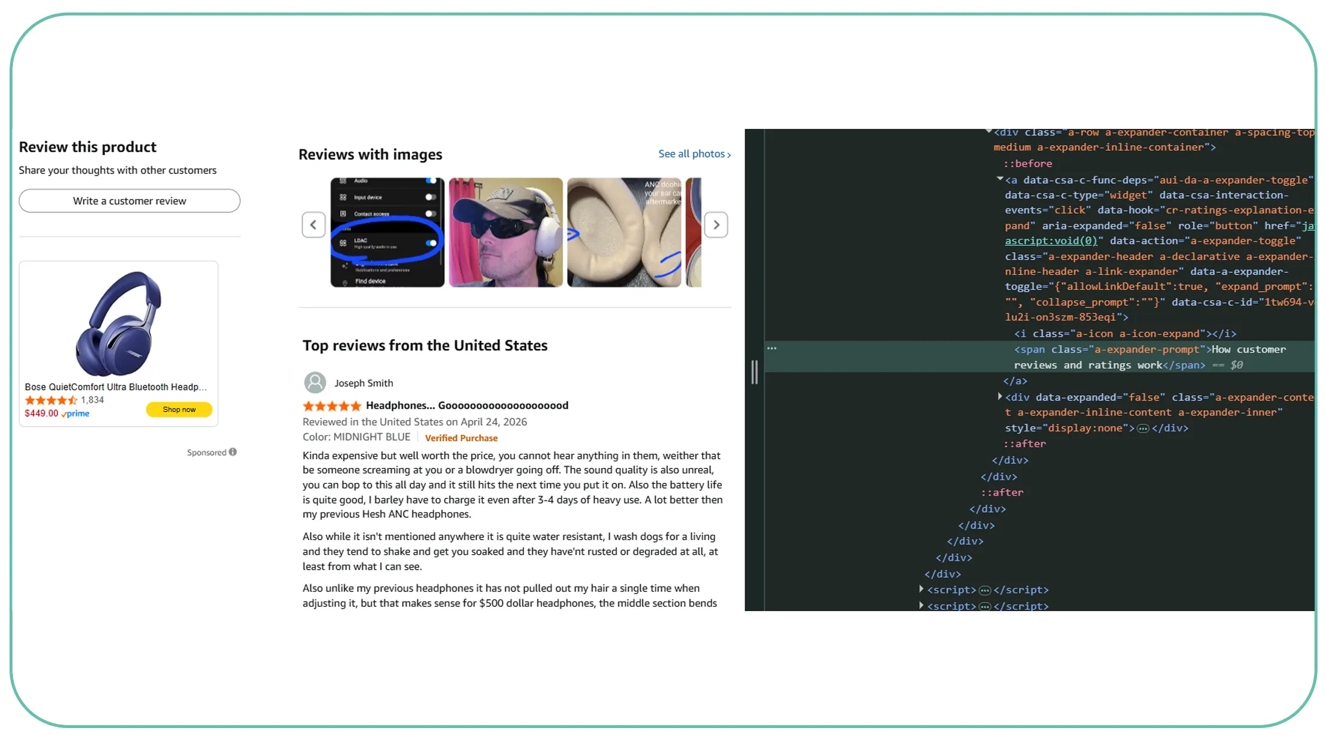
Task: Open the See all photos link
Action: tap(694, 154)
